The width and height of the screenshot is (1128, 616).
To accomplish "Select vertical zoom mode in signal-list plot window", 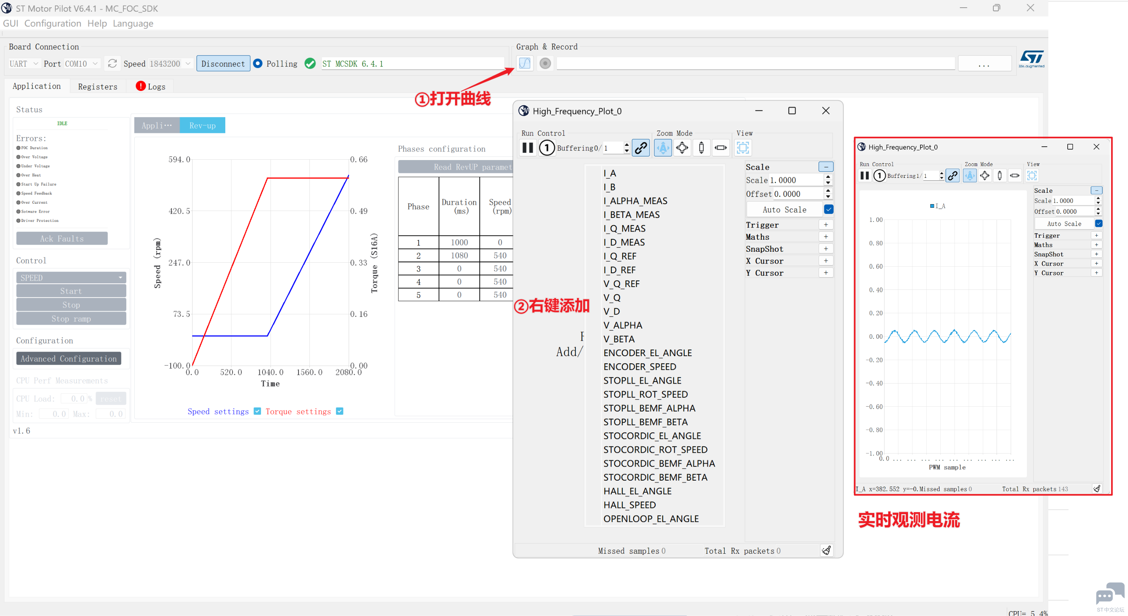I will coord(701,148).
